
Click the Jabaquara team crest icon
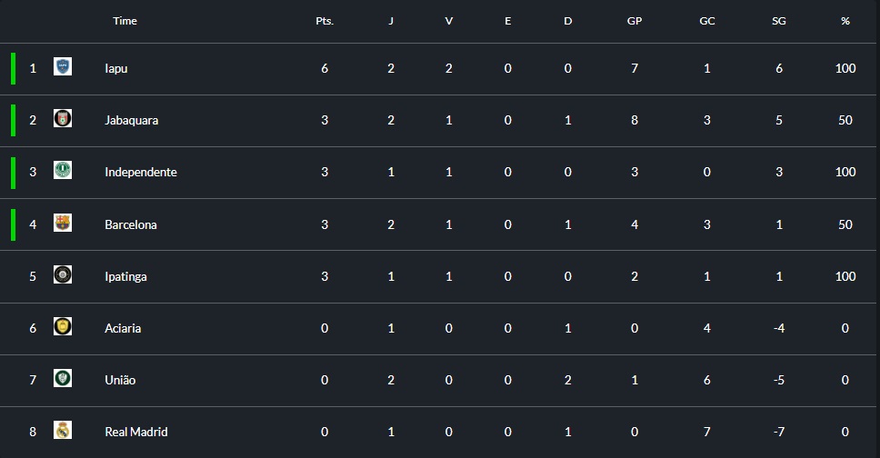point(63,118)
